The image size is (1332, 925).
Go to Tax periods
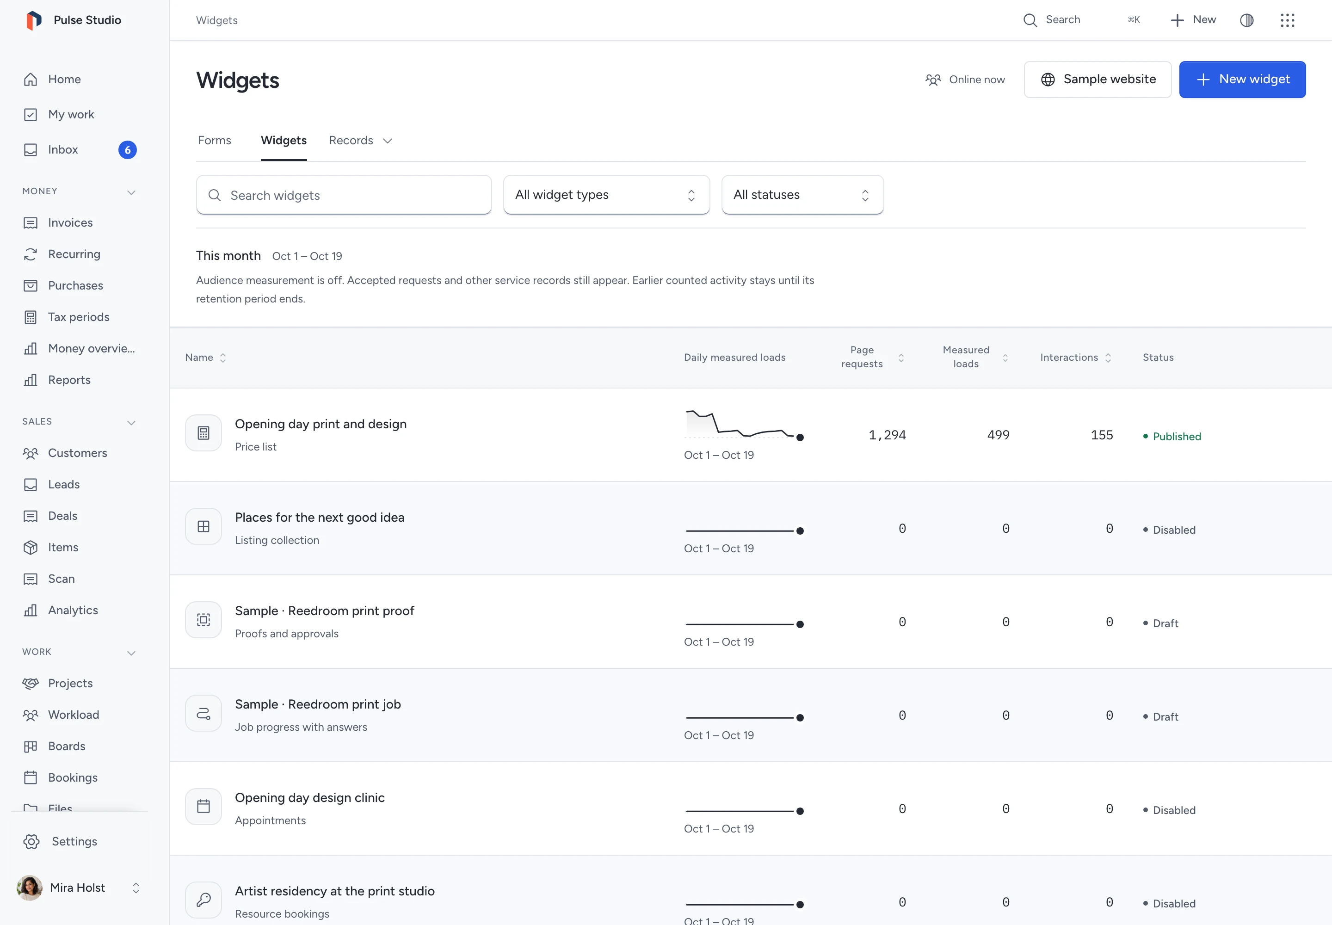[80, 317]
